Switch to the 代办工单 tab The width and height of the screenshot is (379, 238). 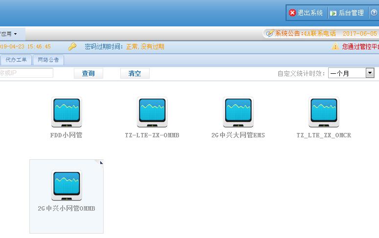16,60
